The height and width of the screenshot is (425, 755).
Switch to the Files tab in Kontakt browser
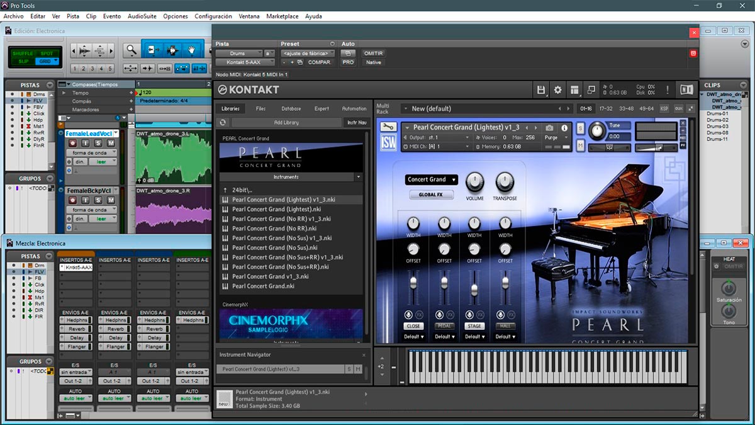click(261, 108)
